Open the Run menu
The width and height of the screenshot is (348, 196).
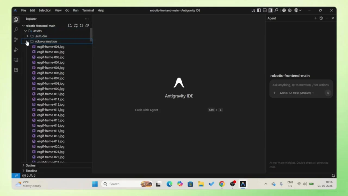coord(76,10)
